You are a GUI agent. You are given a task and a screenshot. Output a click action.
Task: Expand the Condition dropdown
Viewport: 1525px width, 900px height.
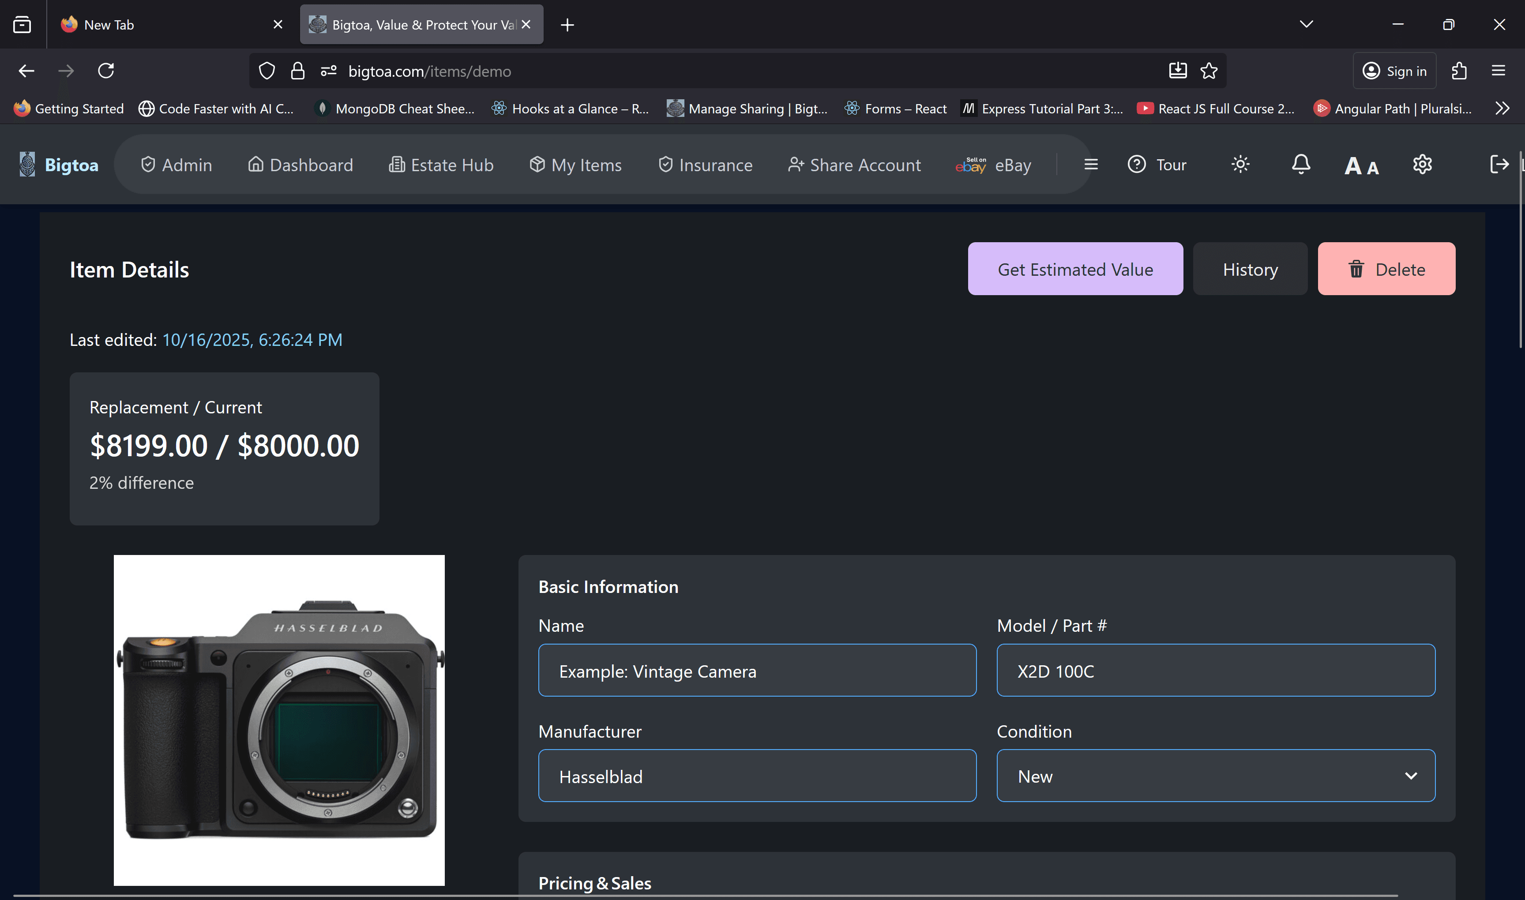coord(1216,776)
